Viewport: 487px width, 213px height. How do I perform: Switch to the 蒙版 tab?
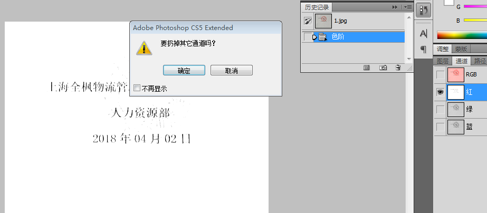tap(461, 49)
